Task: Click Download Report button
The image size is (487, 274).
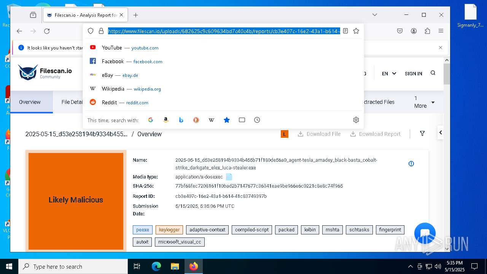Action: 375,134
